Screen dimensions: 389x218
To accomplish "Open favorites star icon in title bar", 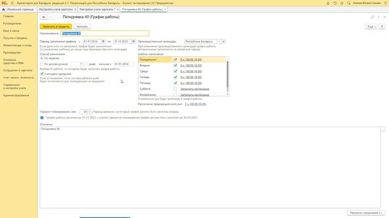I will (x=342, y=3).
